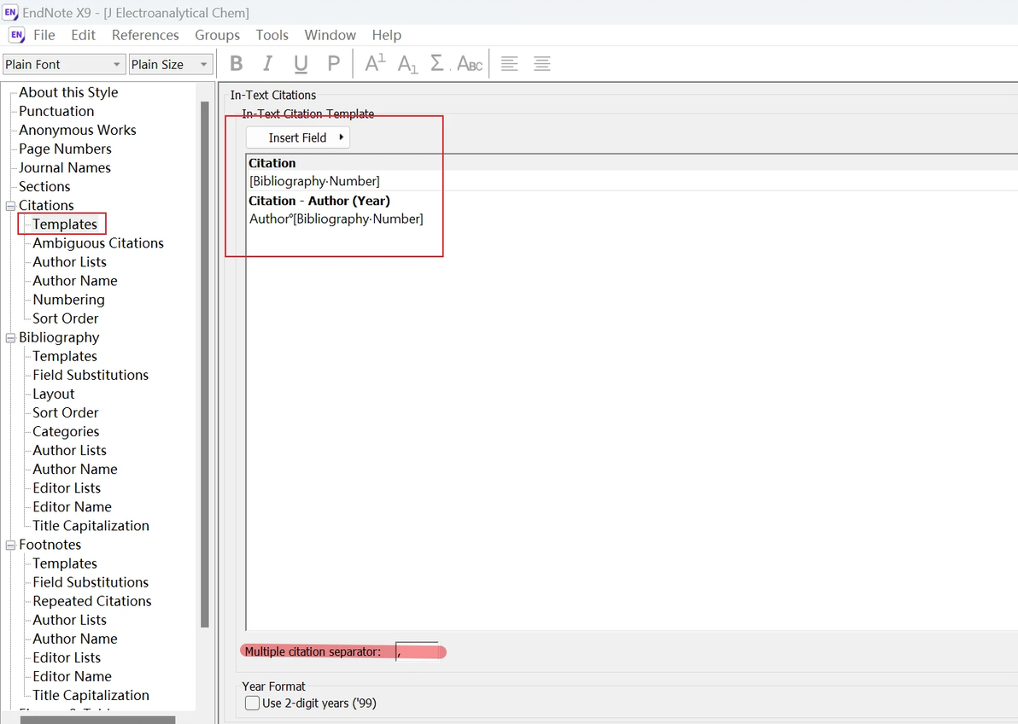Click the Multiple citation separator field
The image size is (1018, 724).
click(x=418, y=651)
